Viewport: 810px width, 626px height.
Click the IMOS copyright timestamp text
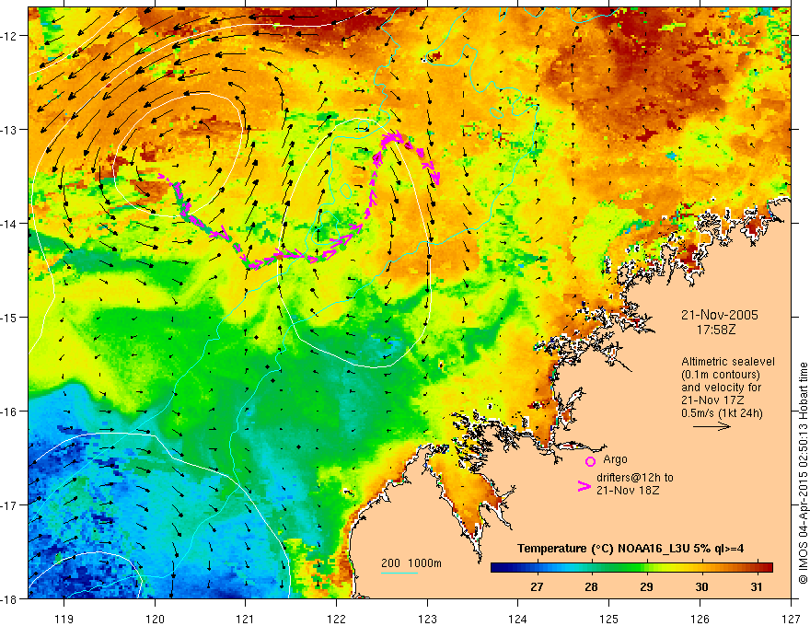[x=803, y=473]
